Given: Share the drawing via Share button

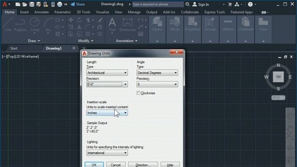Looking at the screenshot, I should [x=77, y=4].
